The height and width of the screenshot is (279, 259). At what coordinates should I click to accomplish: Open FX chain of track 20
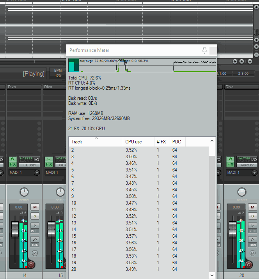click(x=230, y=164)
